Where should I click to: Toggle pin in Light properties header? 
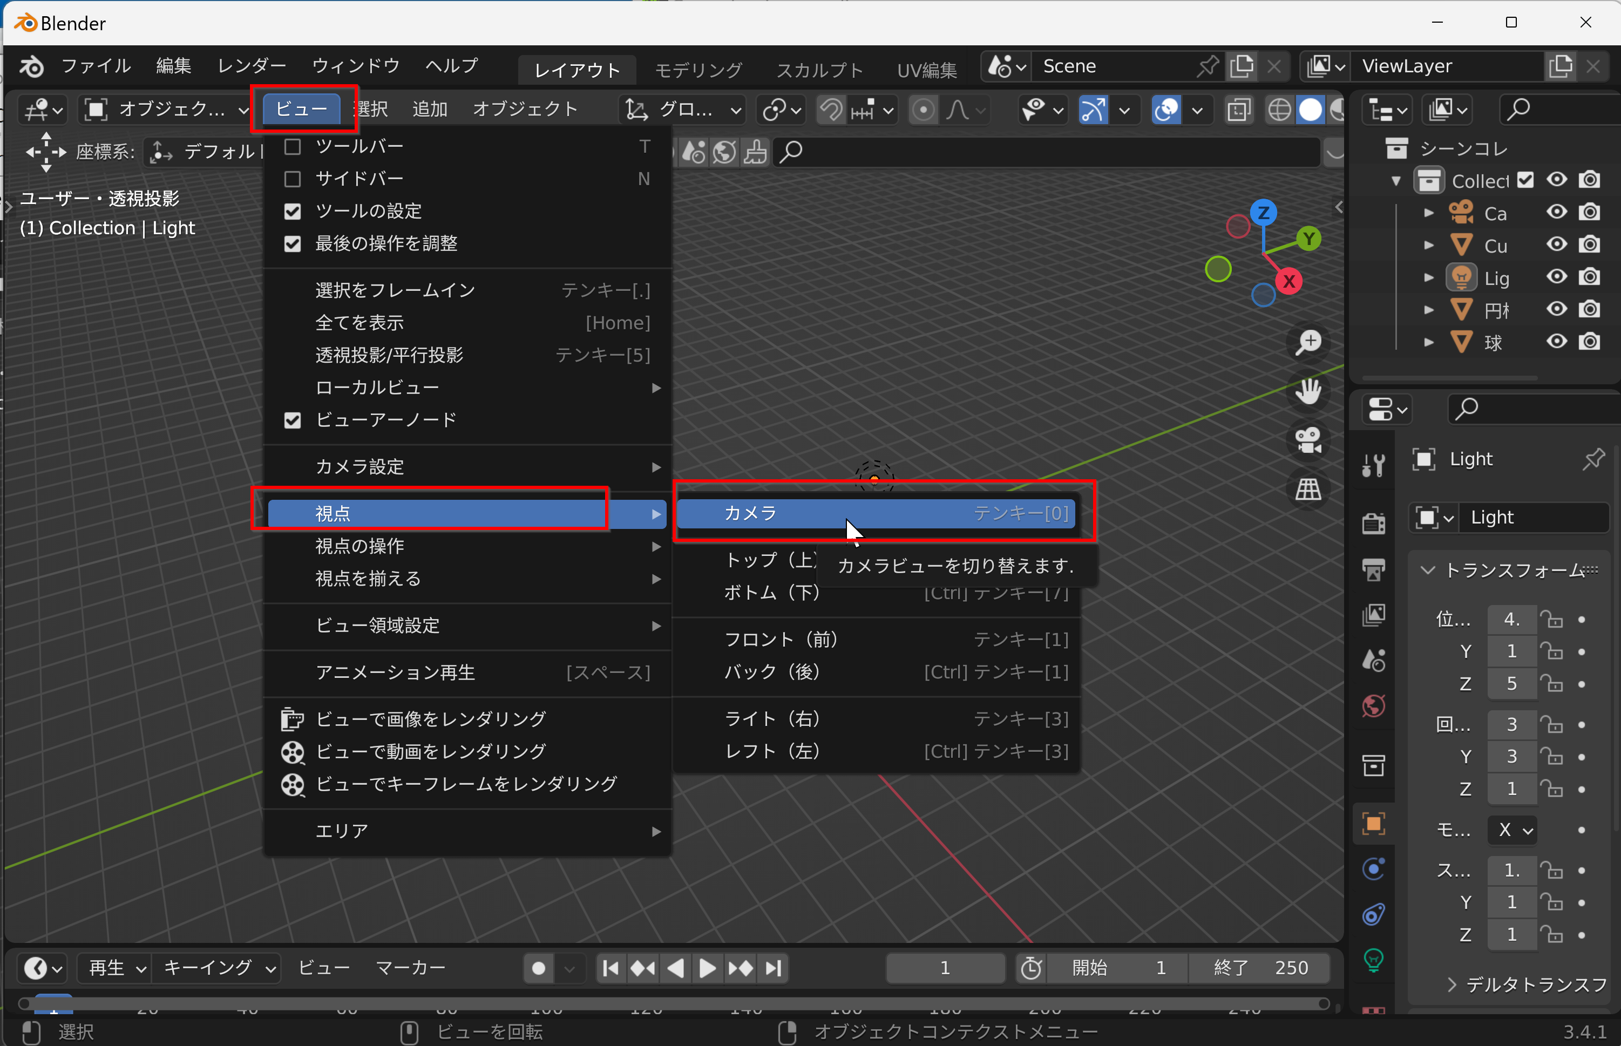(x=1593, y=459)
